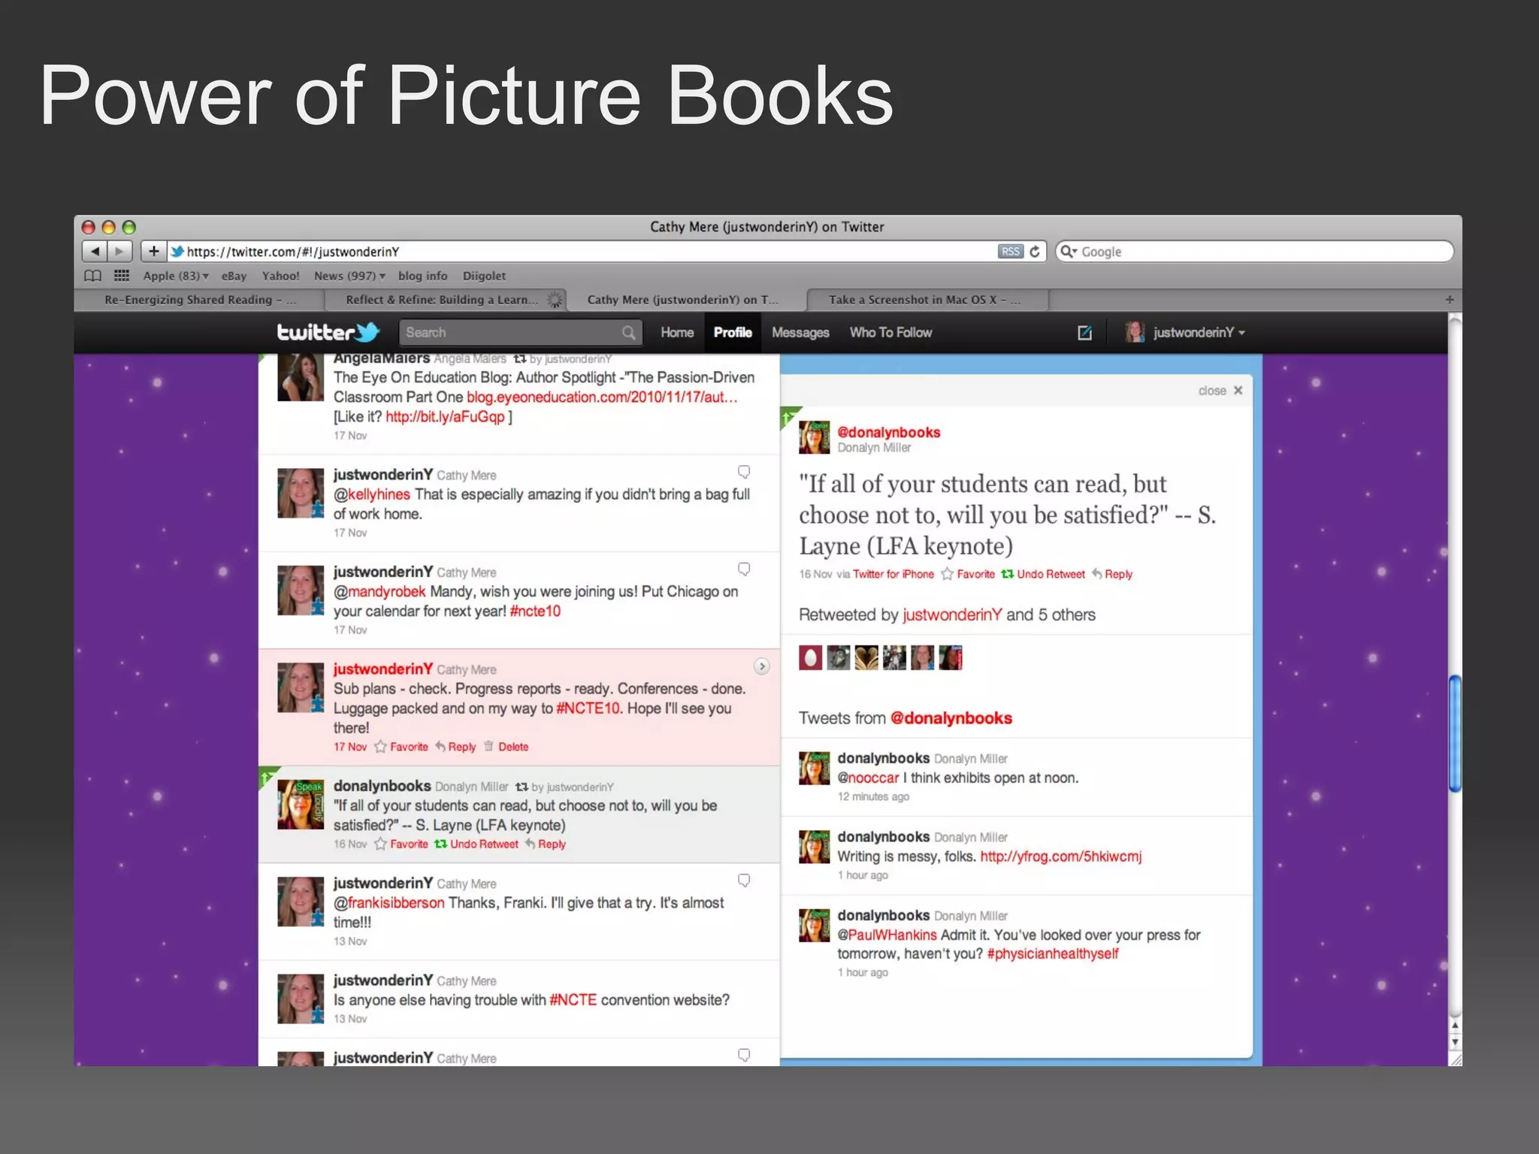Image resolution: width=1539 pixels, height=1154 pixels.
Task: Click the new tab plus button
Action: click(x=1450, y=300)
